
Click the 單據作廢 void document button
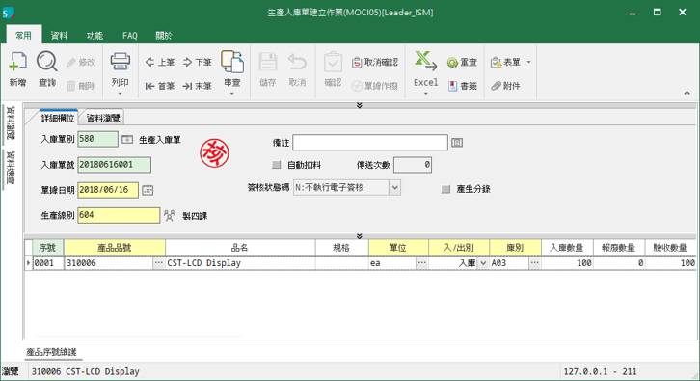pyautogui.click(x=375, y=86)
